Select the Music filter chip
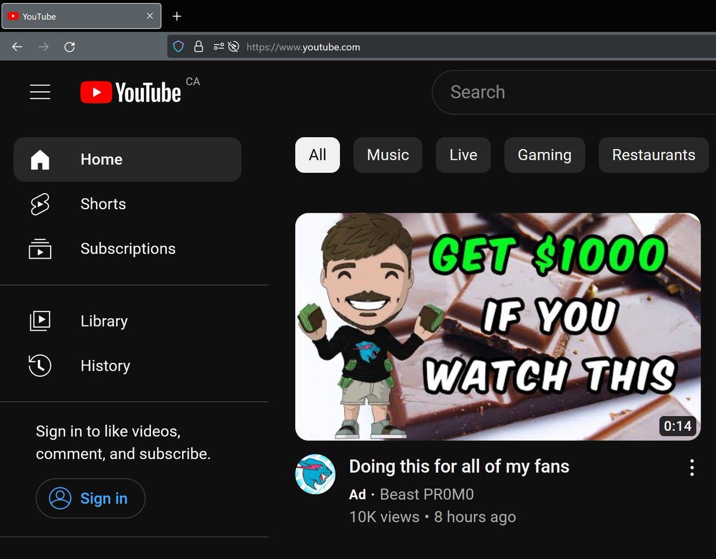Screen dimensions: 716x559 388,155
